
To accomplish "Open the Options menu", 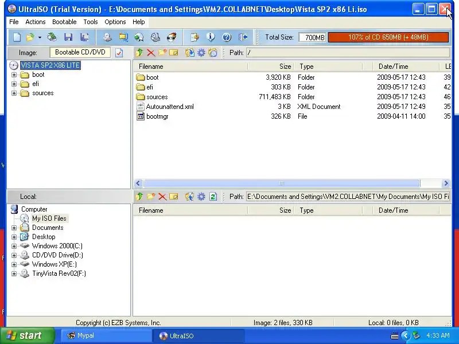I will tap(115, 22).
